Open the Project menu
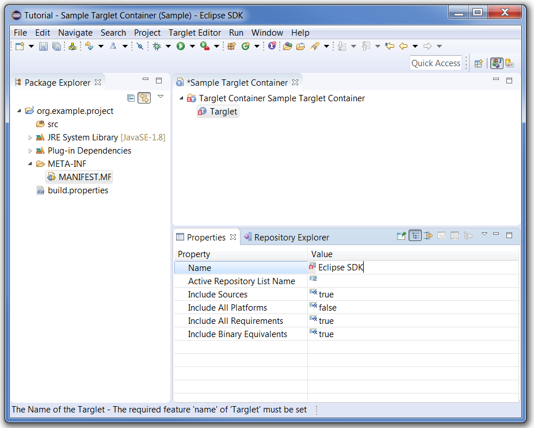534x428 pixels. click(147, 33)
